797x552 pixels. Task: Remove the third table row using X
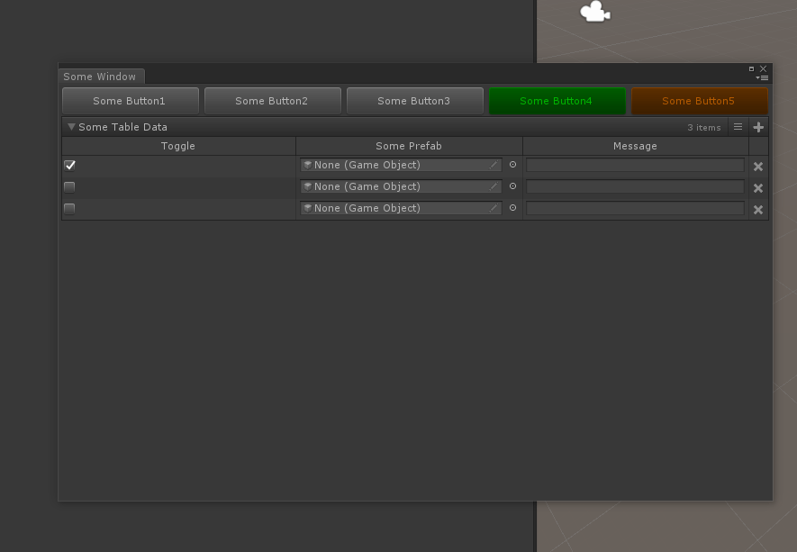(x=758, y=209)
